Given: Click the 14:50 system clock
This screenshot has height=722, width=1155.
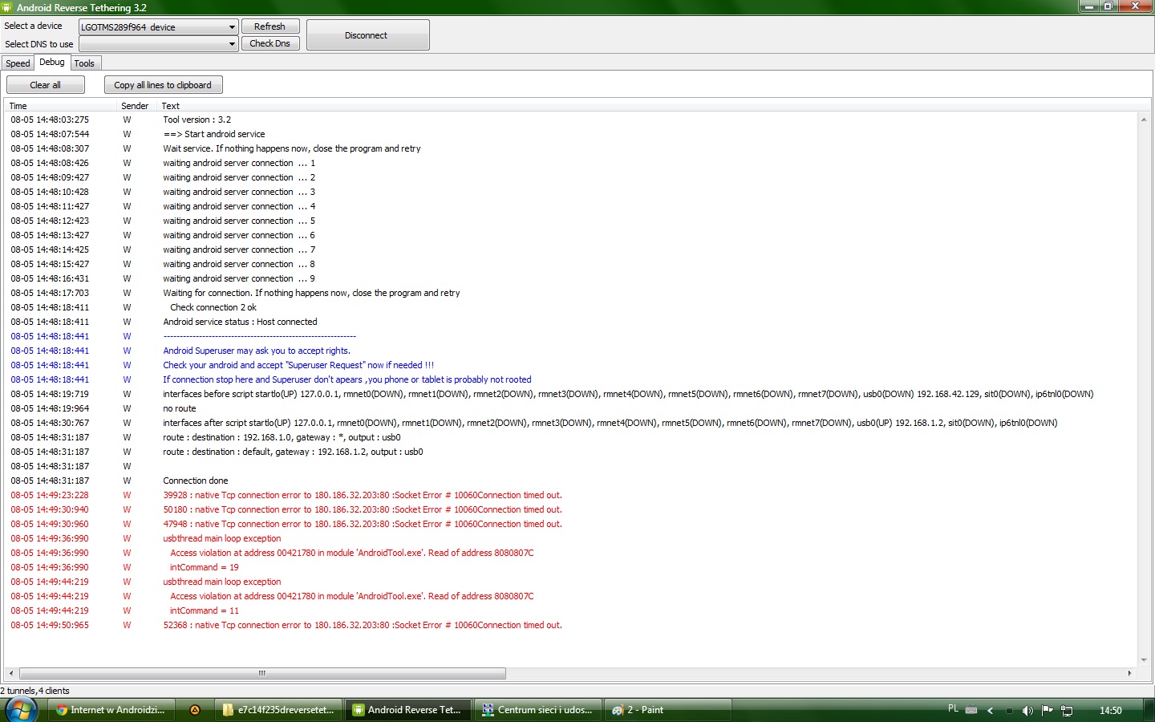Looking at the screenshot, I should pos(1111,711).
